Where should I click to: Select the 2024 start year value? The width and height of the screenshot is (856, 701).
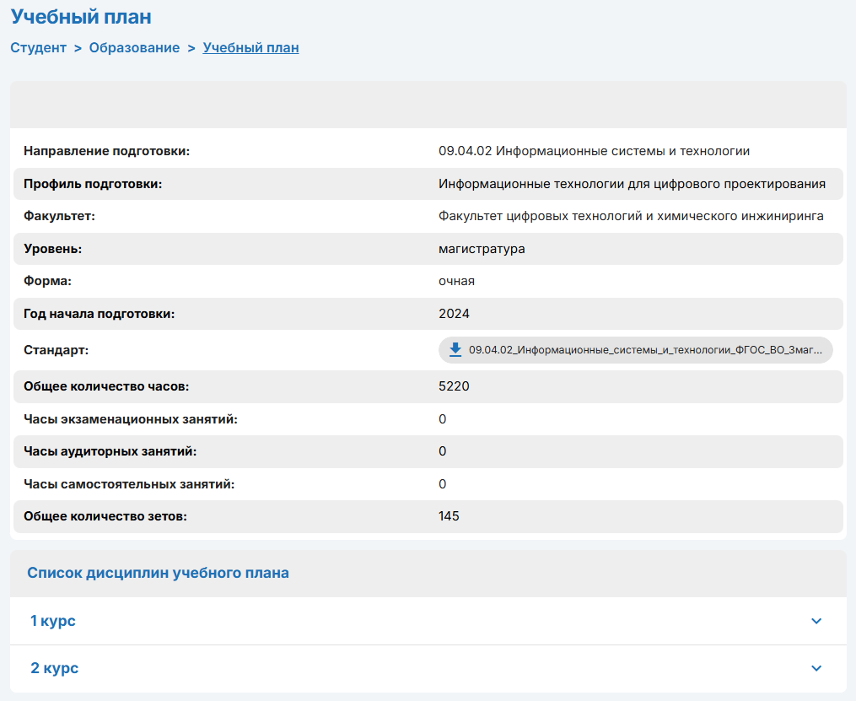point(454,314)
